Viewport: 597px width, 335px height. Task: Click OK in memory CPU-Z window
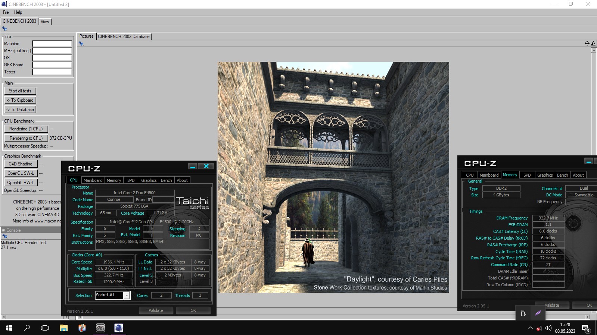(585, 305)
